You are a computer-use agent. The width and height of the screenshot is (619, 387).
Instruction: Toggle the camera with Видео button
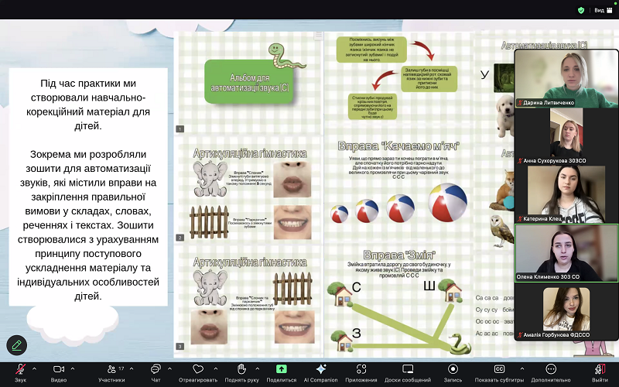click(x=58, y=370)
